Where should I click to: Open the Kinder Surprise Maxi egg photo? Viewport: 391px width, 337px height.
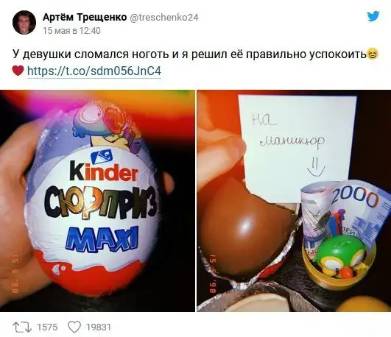(x=97, y=201)
